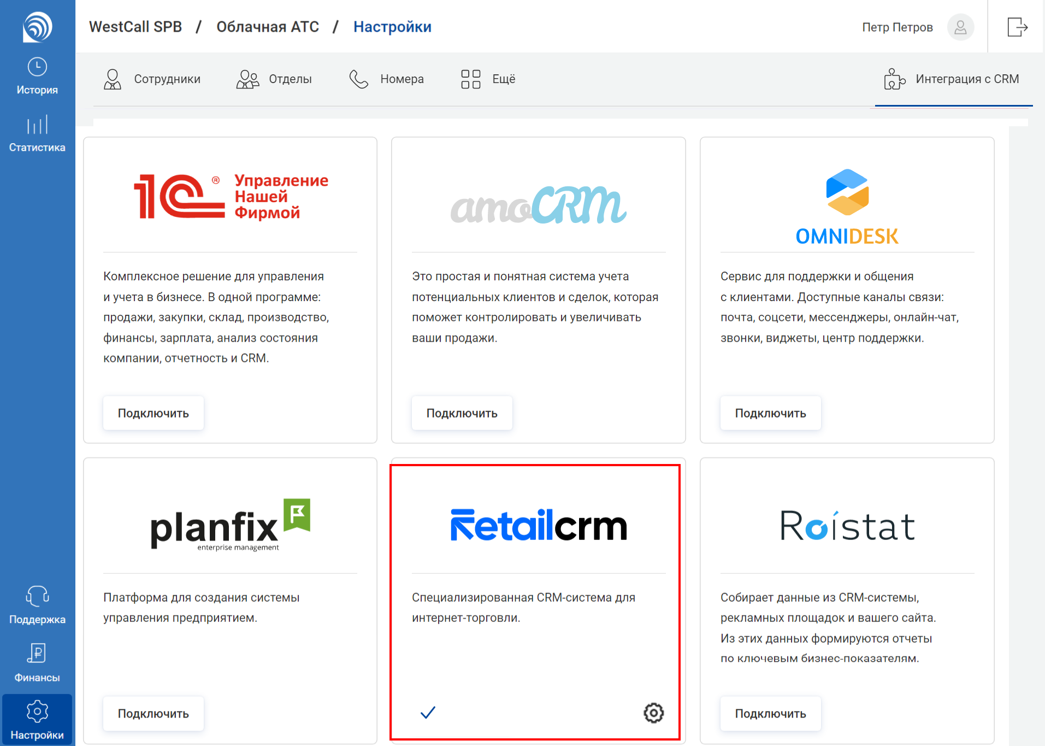Go to WestCall SPB breadcrumb
The height and width of the screenshot is (746, 1045).
[135, 27]
